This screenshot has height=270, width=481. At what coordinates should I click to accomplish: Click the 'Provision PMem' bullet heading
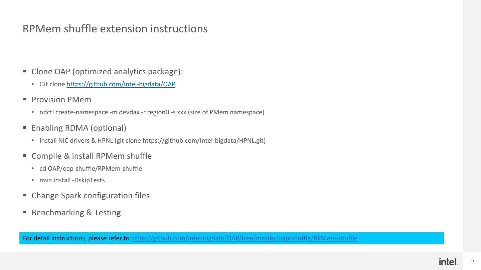coord(61,100)
